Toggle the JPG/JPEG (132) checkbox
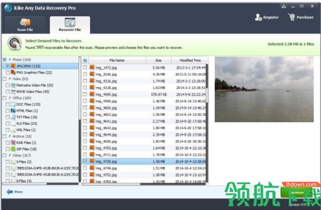The height and width of the screenshot is (210, 321). 8,66
